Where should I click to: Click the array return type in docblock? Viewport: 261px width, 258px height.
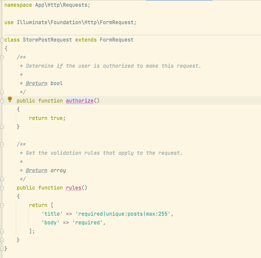(x=58, y=170)
